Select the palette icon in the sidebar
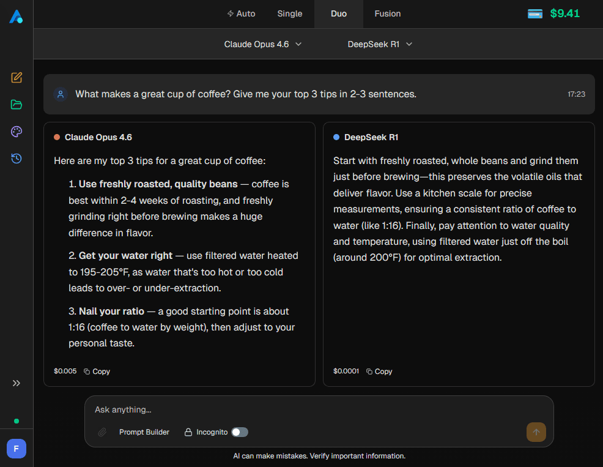The height and width of the screenshot is (467, 603). click(17, 132)
